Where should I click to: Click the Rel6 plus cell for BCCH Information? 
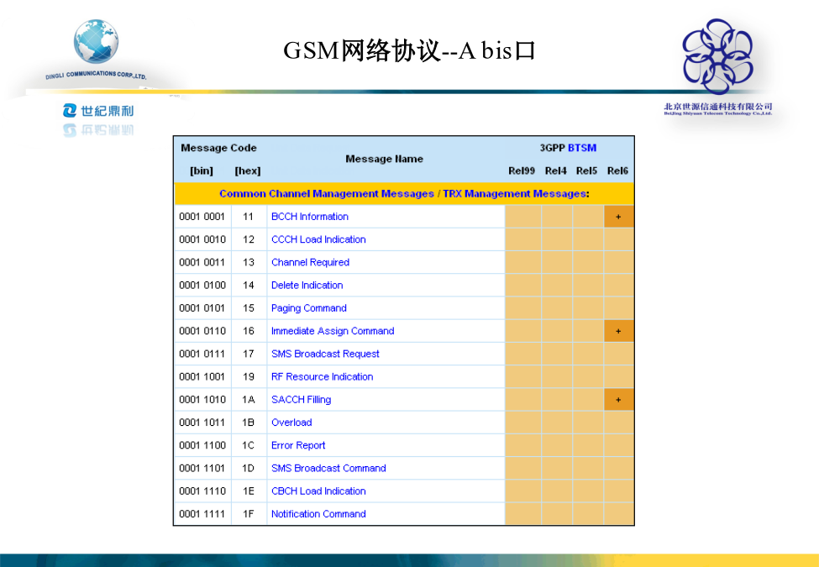tap(618, 217)
